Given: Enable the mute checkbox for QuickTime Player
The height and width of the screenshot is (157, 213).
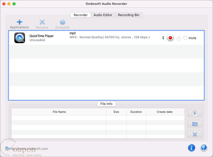Looking at the screenshot, I should pos(185,38).
